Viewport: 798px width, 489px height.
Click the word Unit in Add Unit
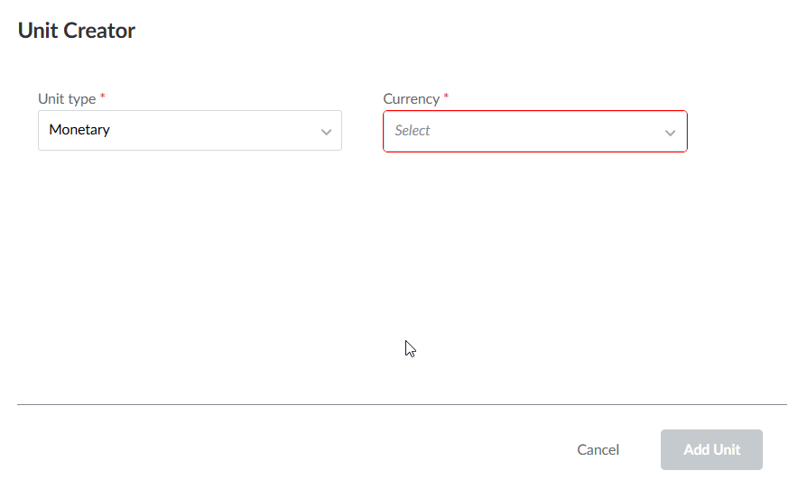pos(726,449)
